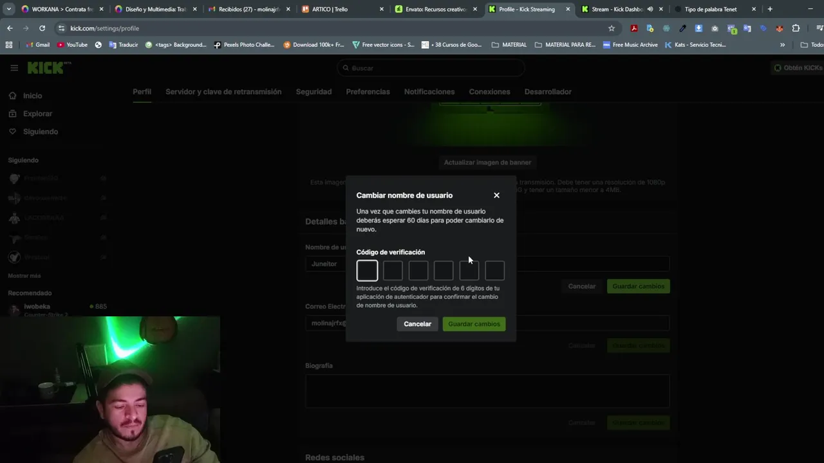Switch to ARTICO Trello browser tab
Viewport: 824px width, 463px height.
click(343, 9)
